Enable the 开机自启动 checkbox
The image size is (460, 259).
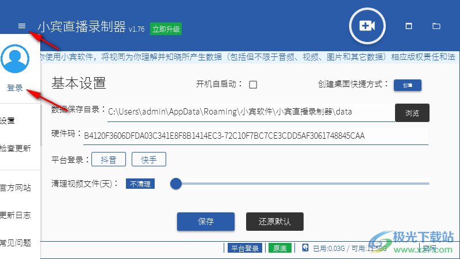click(x=253, y=85)
